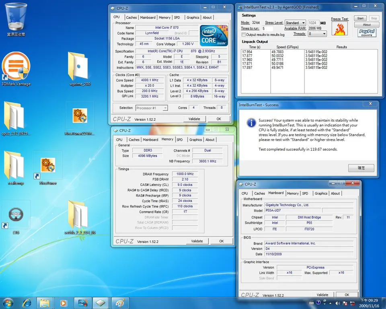Image resolution: width=386 pixels, height=309 pixels.
Task: Enable Output results to results.log checkbox
Action: [243, 35]
